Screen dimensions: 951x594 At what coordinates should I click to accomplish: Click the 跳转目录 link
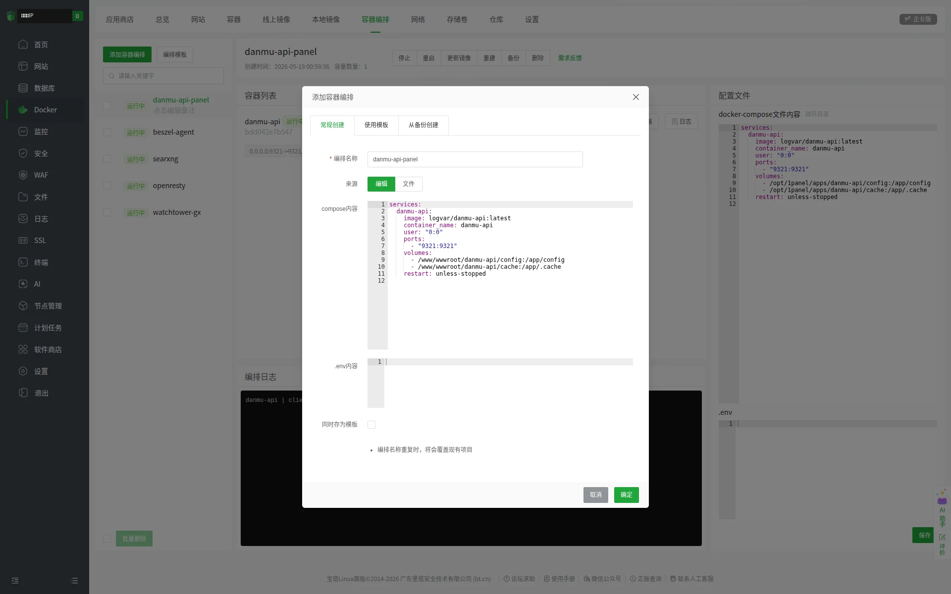[x=817, y=114]
